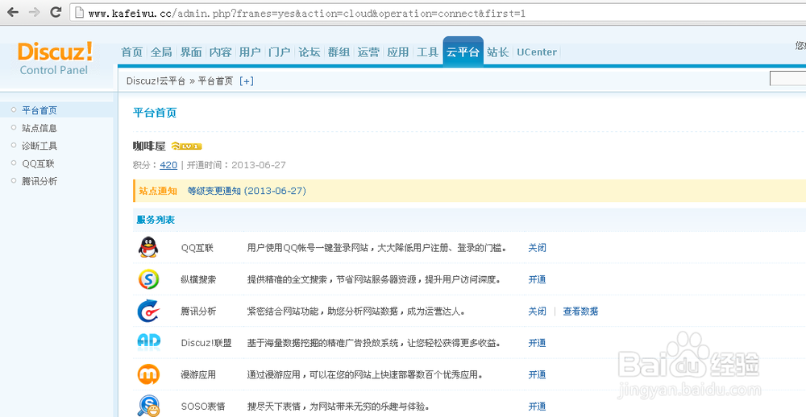Screen dimensions: 806x417
Task: Open the UCenter top menu
Action: [537, 52]
